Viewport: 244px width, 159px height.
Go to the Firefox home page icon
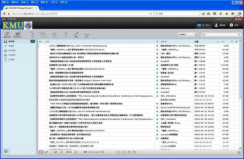tap(227, 14)
